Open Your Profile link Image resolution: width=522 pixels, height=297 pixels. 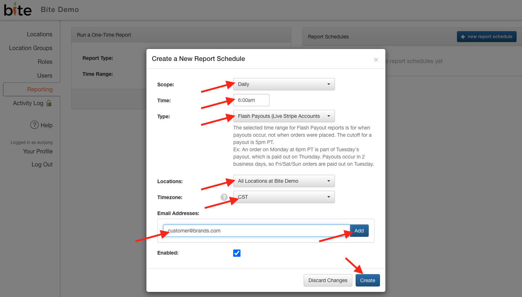tap(38, 151)
